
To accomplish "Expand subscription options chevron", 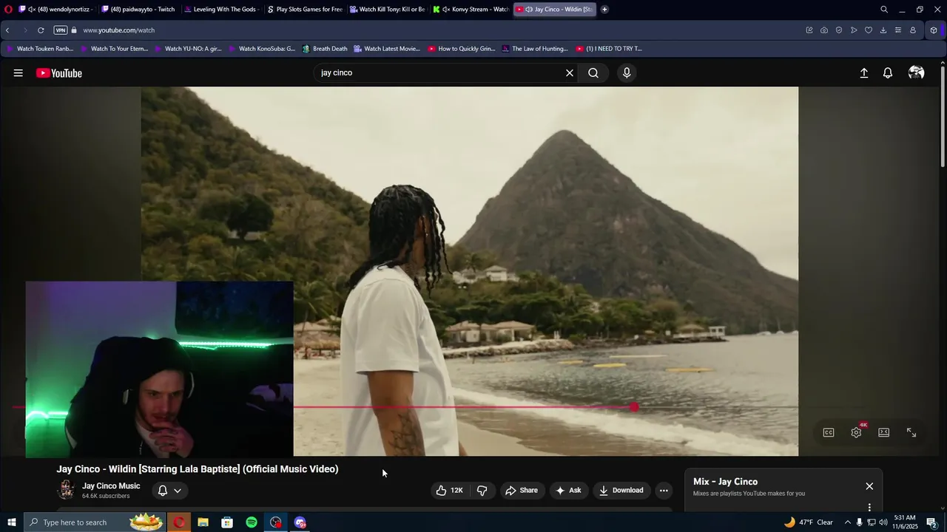I will 178,491.
